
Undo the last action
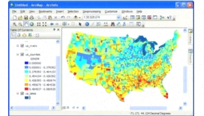tap(63, 17)
